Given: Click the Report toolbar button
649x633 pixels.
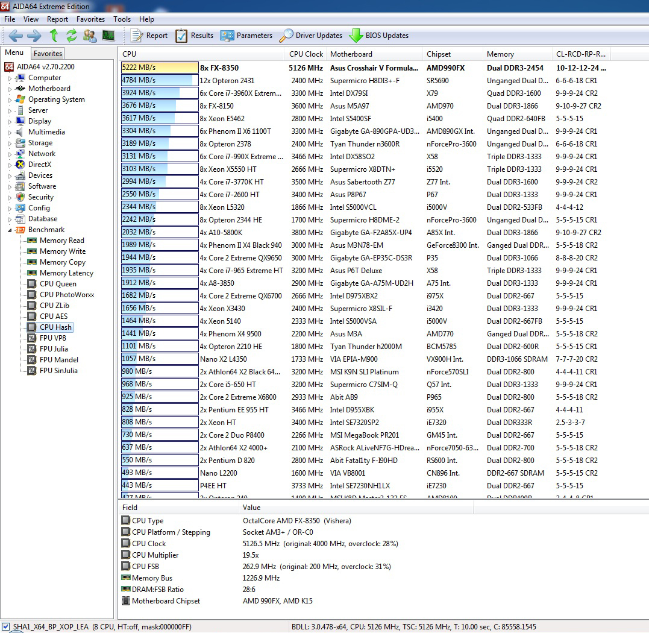Looking at the screenshot, I should coord(149,36).
